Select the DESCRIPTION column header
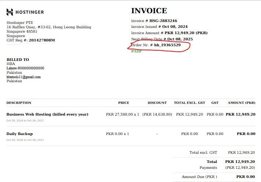Image resolution: width=261 pixels, height=182 pixels. coord(19,103)
